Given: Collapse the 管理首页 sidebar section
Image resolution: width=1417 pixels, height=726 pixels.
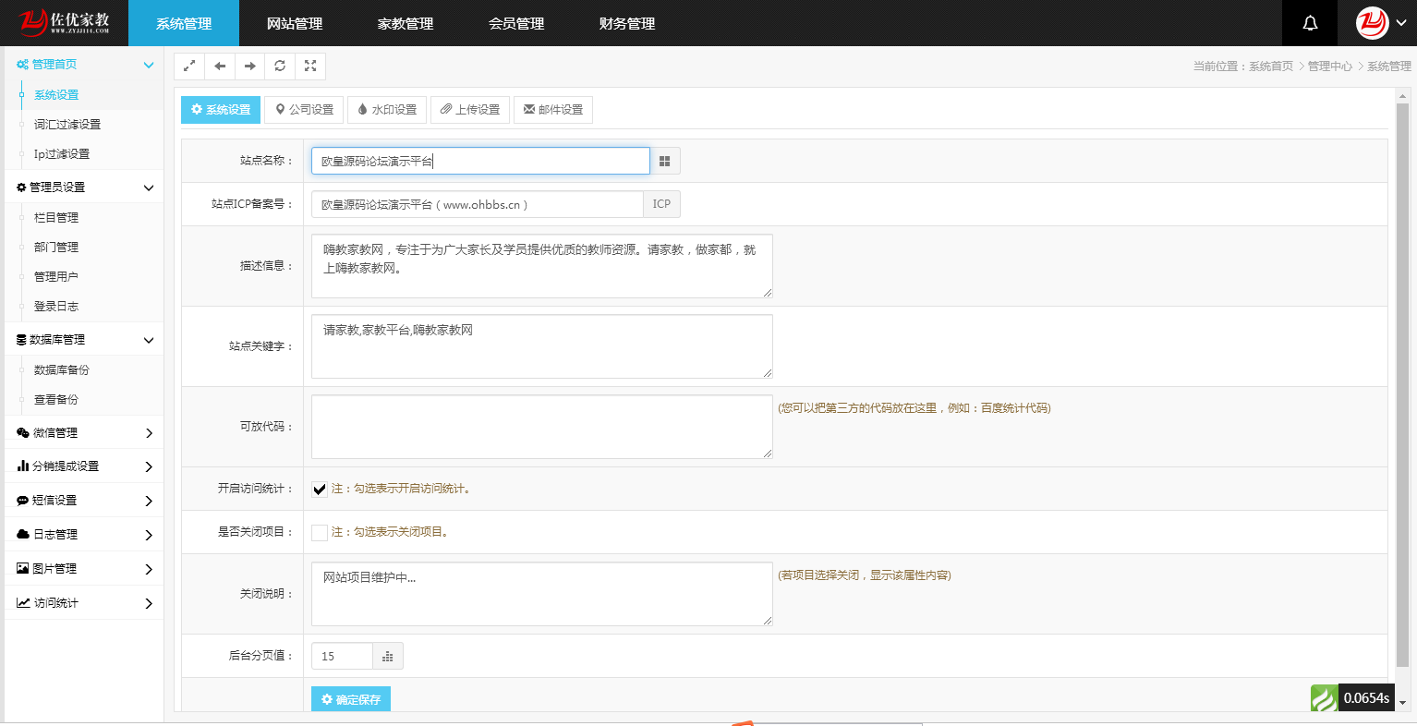Looking at the screenshot, I should [x=147, y=65].
